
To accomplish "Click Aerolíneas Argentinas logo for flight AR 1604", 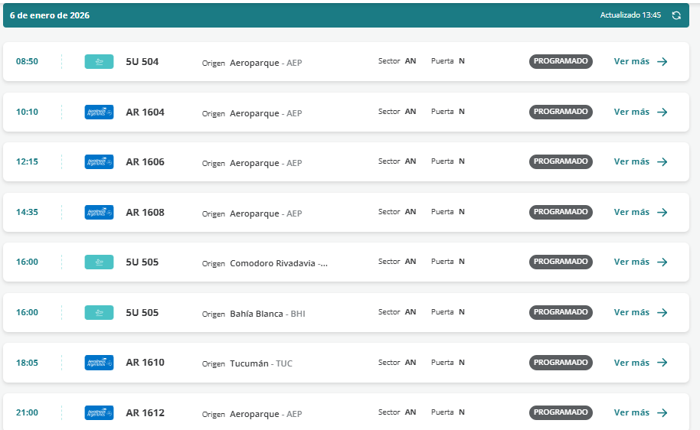I will [x=99, y=112].
